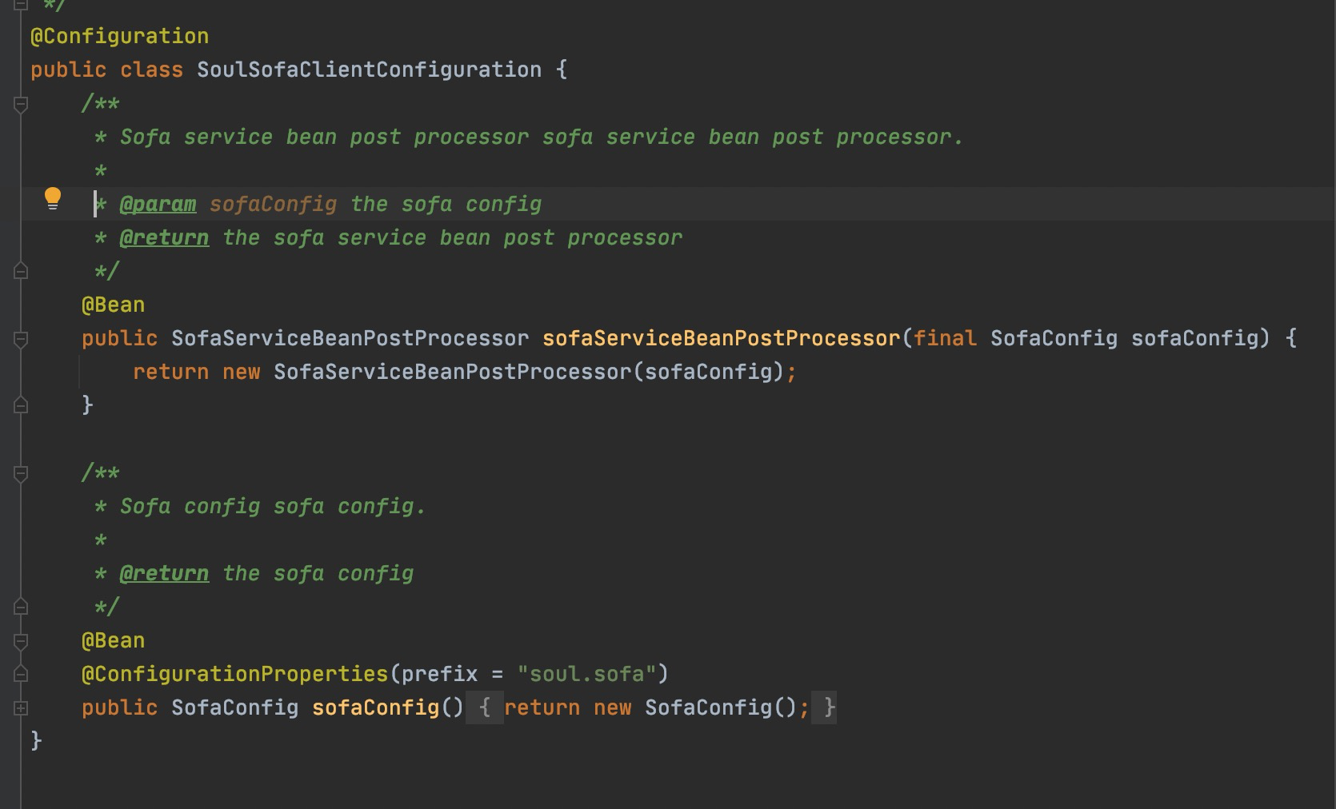The width and height of the screenshot is (1336, 809).
Task: Click folded closing brace placeholder after SofaConfig()
Action: [829, 708]
